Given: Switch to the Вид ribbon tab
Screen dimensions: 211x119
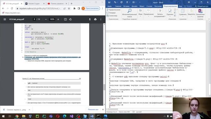Looking at the screenshot, I should tap(180, 6).
